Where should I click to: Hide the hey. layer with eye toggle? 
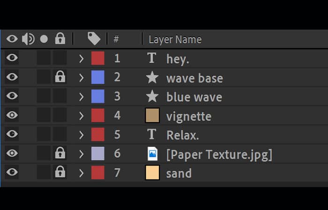click(x=12, y=57)
